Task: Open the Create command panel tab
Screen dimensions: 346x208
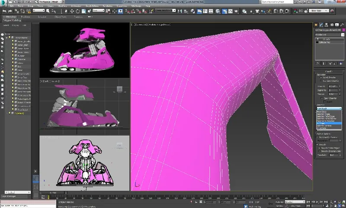Action: [x=316, y=25]
